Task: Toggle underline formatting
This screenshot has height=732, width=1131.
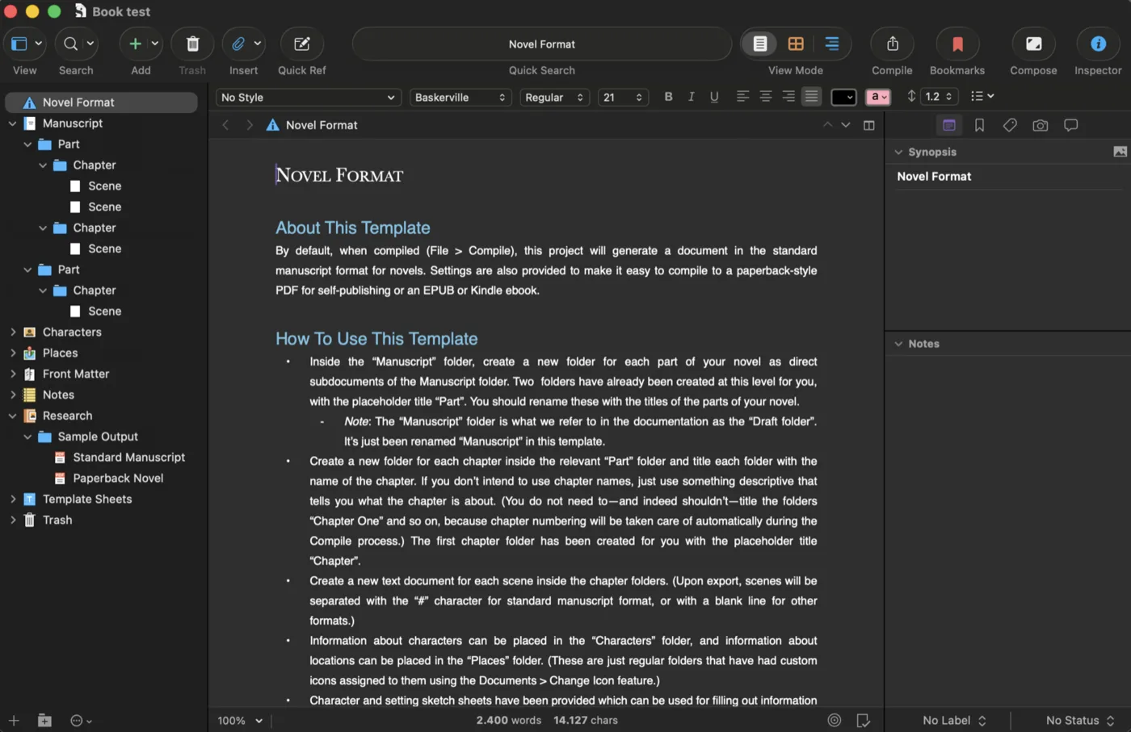Action: 714,97
